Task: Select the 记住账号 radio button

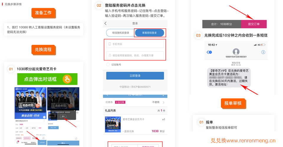Action: tap(108, 64)
